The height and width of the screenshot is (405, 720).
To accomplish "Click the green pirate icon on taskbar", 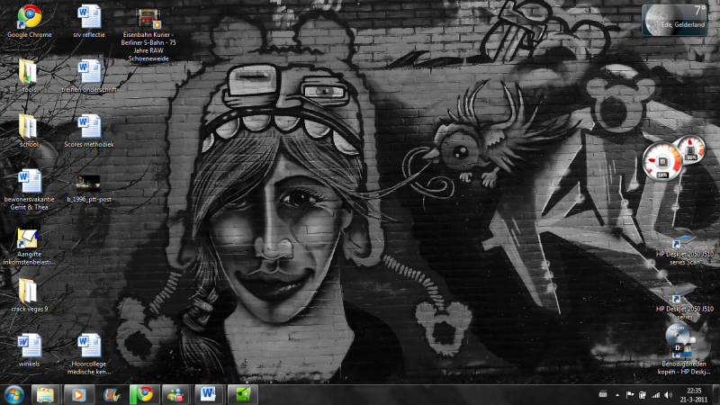I will click(x=242, y=394).
